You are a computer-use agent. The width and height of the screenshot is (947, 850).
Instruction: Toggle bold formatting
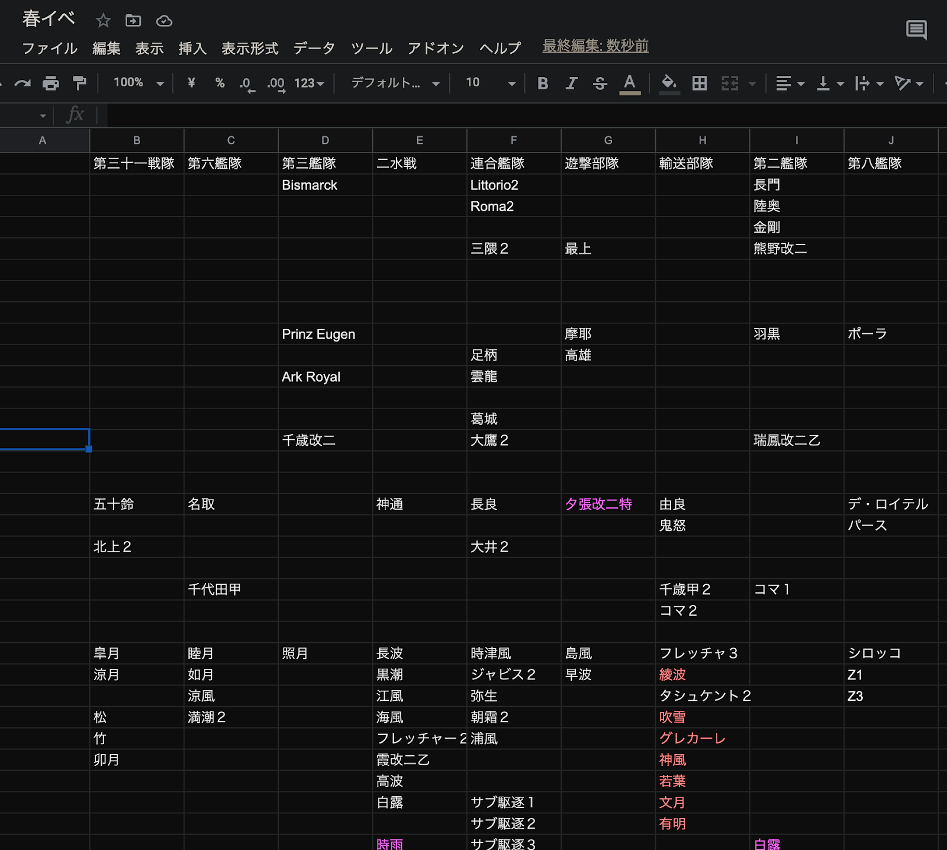point(542,83)
